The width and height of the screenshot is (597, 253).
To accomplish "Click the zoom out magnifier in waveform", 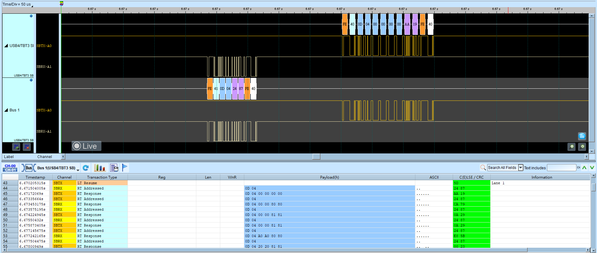I will 571,147.
